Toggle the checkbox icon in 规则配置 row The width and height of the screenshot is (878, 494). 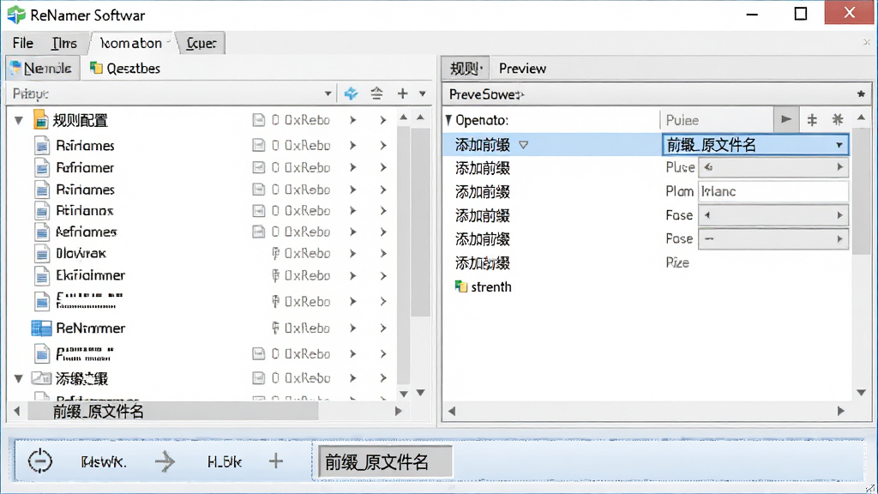pos(258,120)
